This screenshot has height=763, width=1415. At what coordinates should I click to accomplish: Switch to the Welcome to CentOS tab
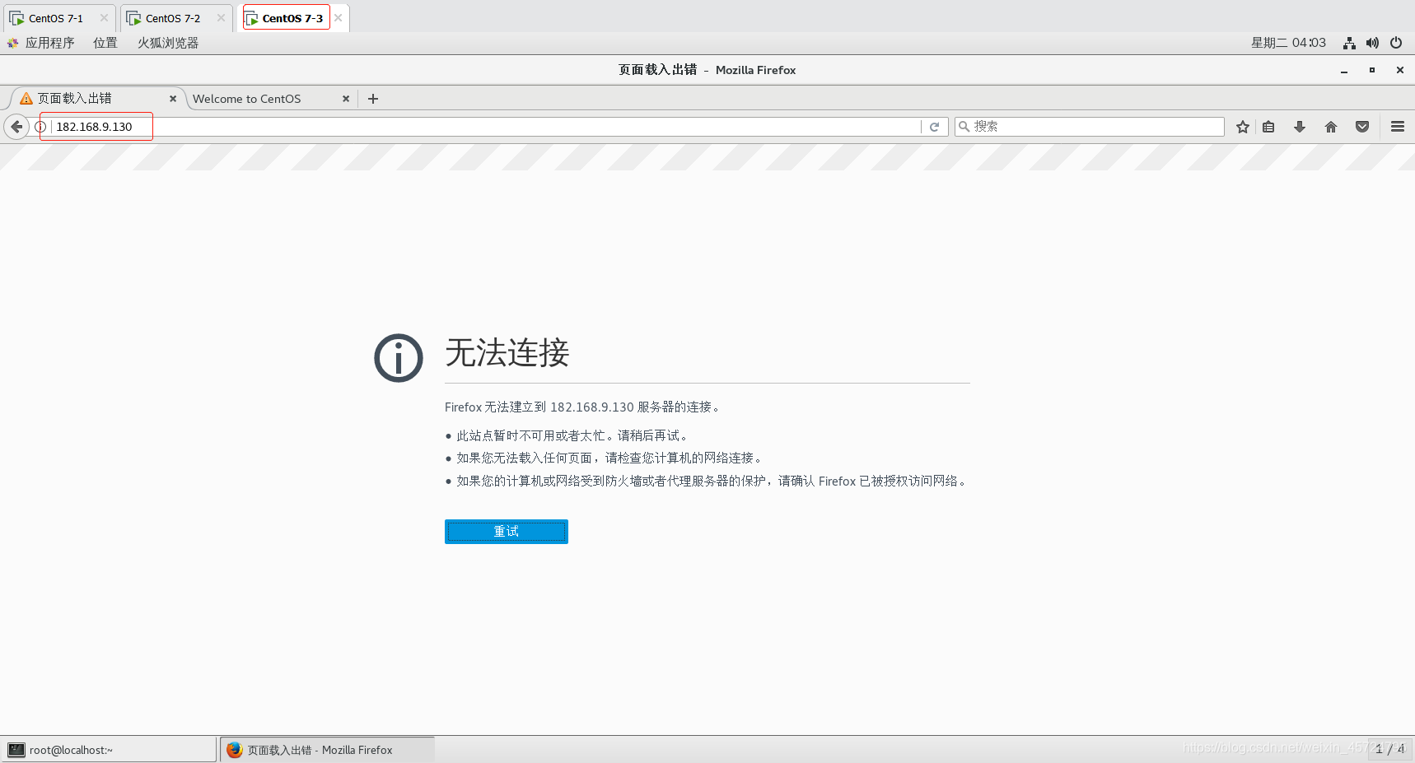pyautogui.click(x=247, y=99)
